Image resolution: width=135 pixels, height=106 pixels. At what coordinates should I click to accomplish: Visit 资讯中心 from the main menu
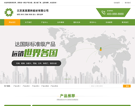tap(93, 22)
